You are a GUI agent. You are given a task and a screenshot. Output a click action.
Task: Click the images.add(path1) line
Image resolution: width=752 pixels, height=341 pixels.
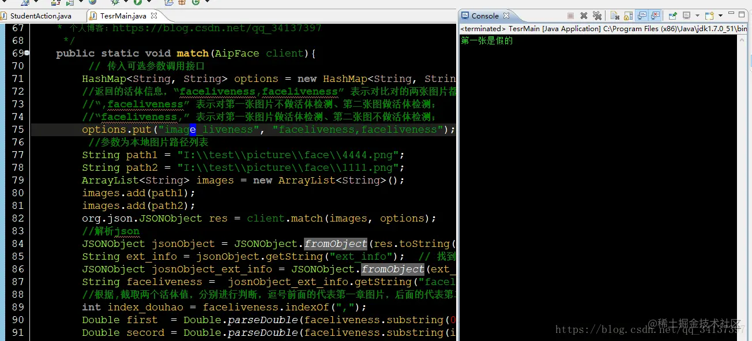pyautogui.click(x=139, y=193)
